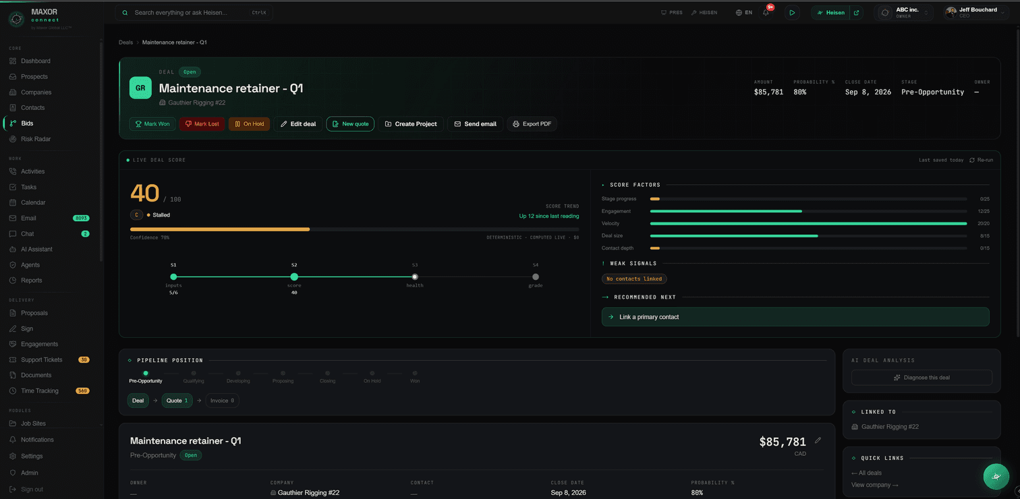The height and width of the screenshot is (499, 1020).
Task: Click the S2 score timeline marker
Action: (294, 276)
